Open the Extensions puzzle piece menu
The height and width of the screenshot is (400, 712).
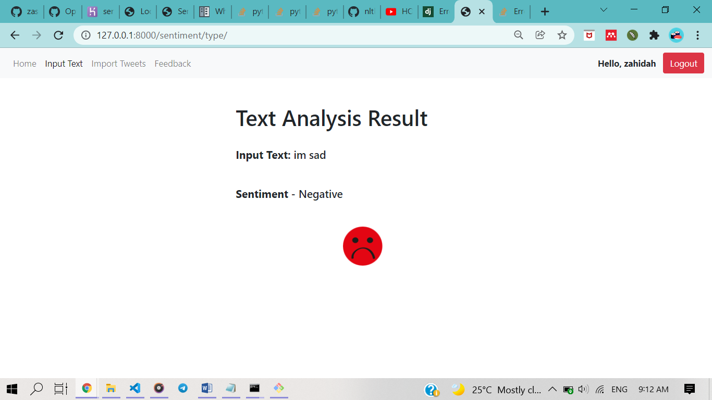pos(654,35)
